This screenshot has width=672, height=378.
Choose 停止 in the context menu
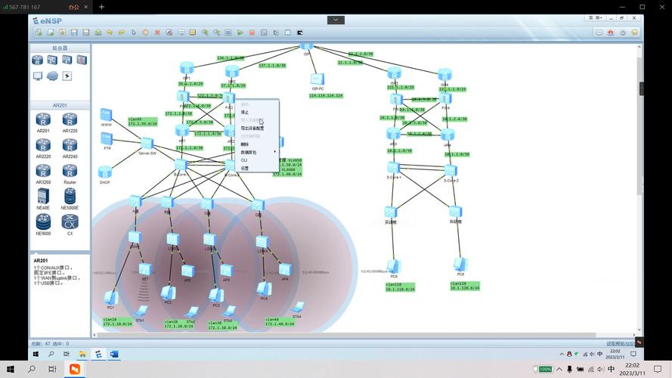[245, 113]
